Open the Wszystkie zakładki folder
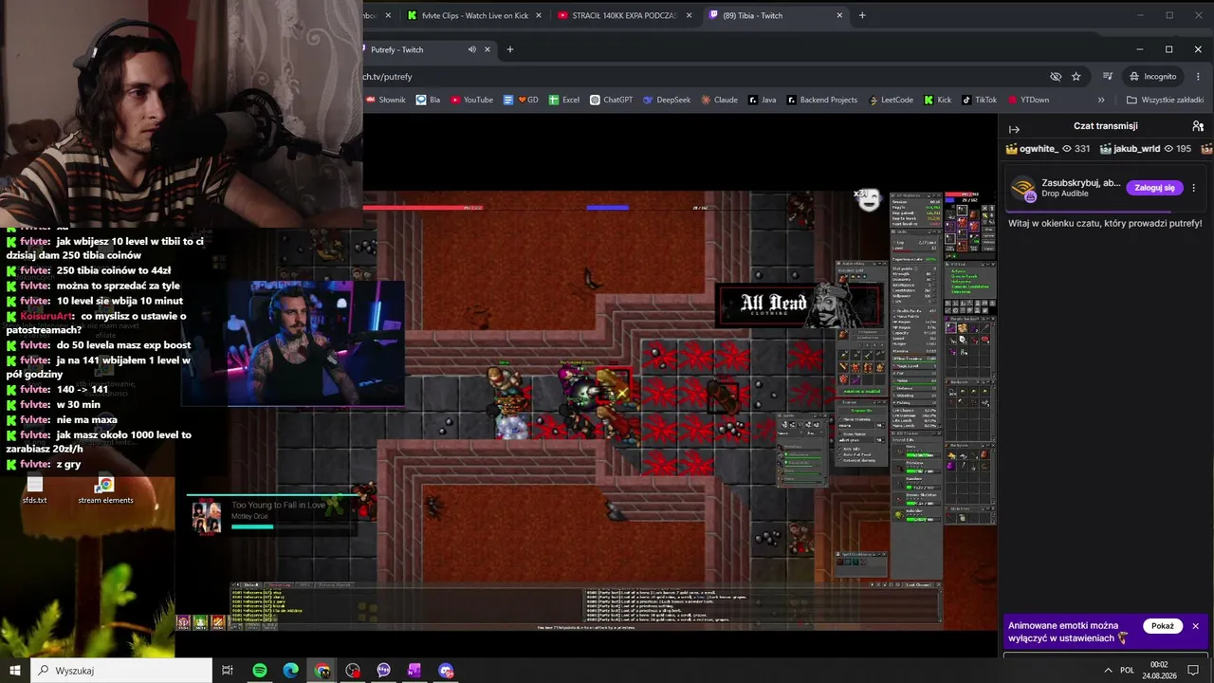This screenshot has width=1214, height=683. [x=1166, y=100]
